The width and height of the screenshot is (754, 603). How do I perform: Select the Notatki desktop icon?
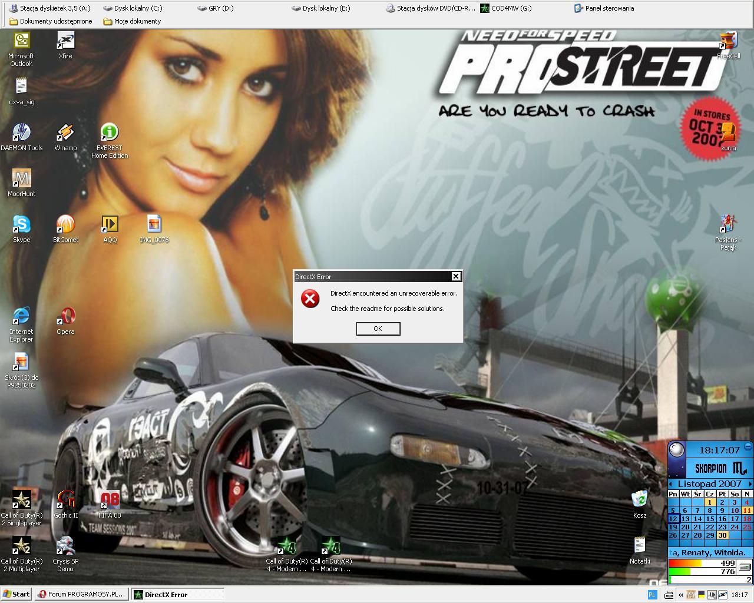[640, 551]
